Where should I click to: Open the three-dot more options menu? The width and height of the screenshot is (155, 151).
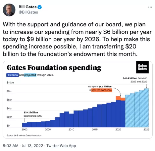pos(150,7)
